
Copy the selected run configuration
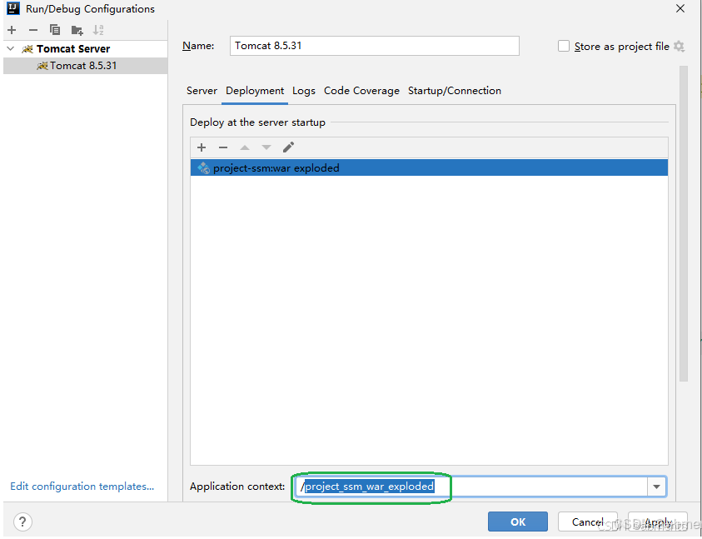[55, 30]
